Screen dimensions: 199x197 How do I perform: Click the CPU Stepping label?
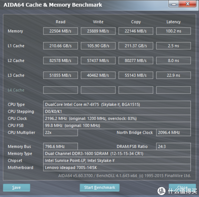(21, 111)
